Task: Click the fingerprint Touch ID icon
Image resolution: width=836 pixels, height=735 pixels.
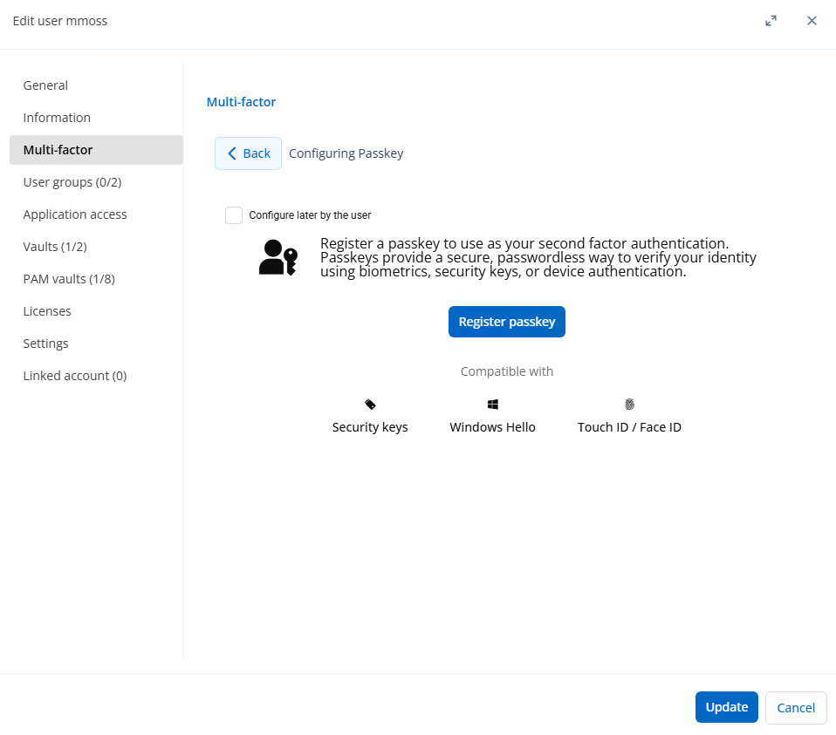Action: 629,405
